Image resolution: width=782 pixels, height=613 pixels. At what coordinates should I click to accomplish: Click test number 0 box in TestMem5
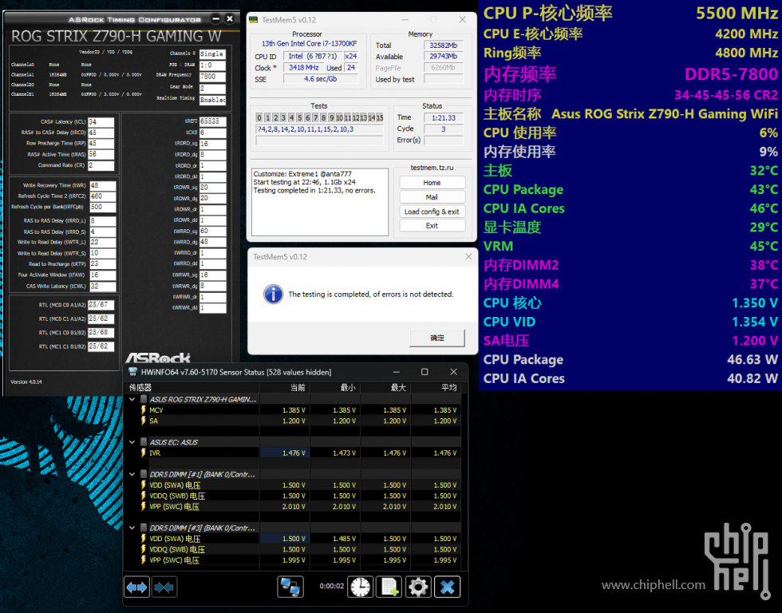[x=259, y=117]
